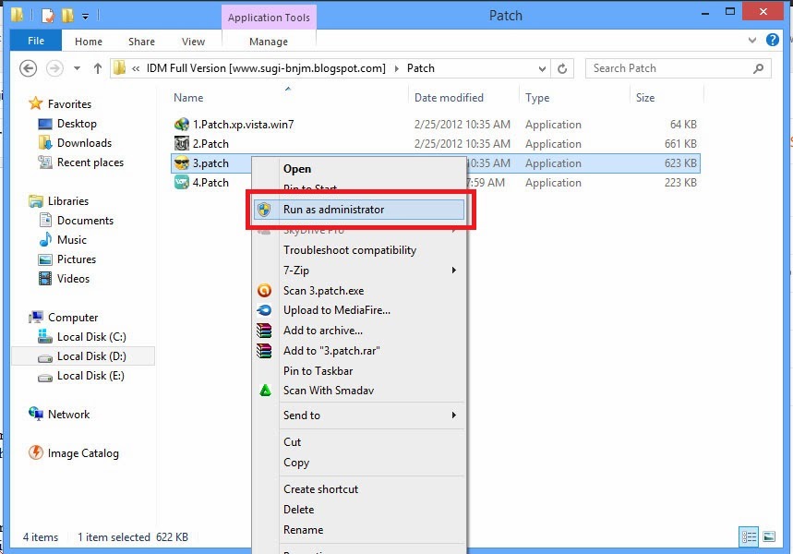Open the Manage ribbon tab
The height and width of the screenshot is (554, 793).
pos(269,42)
